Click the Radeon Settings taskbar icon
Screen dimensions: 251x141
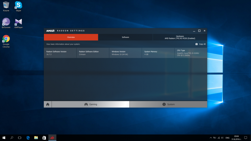click(52, 138)
